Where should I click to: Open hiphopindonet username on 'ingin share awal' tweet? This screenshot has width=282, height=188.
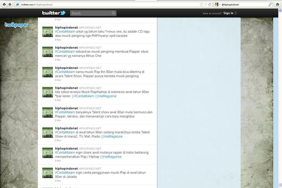[66, 149]
